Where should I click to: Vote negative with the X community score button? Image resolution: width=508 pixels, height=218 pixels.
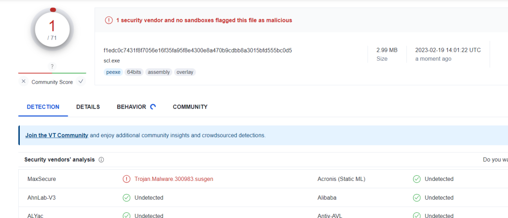click(24, 81)
